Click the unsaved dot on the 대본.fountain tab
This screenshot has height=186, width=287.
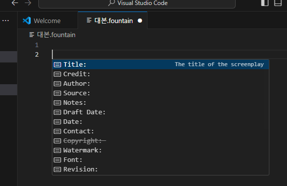tap(140, 21)
